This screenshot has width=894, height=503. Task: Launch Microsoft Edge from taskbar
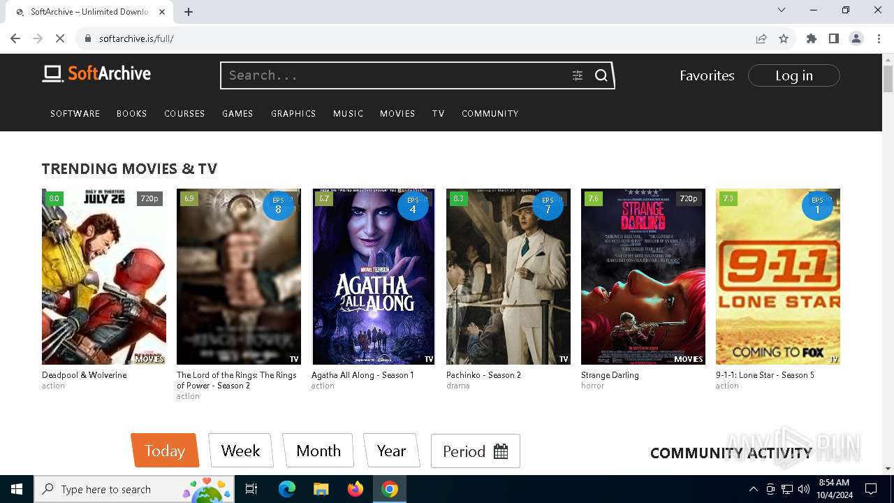287,489
